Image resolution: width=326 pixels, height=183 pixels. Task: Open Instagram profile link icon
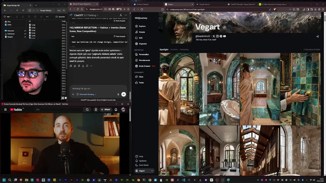217,36
